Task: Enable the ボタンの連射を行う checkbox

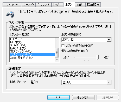Action: click(x=63, y=46)
